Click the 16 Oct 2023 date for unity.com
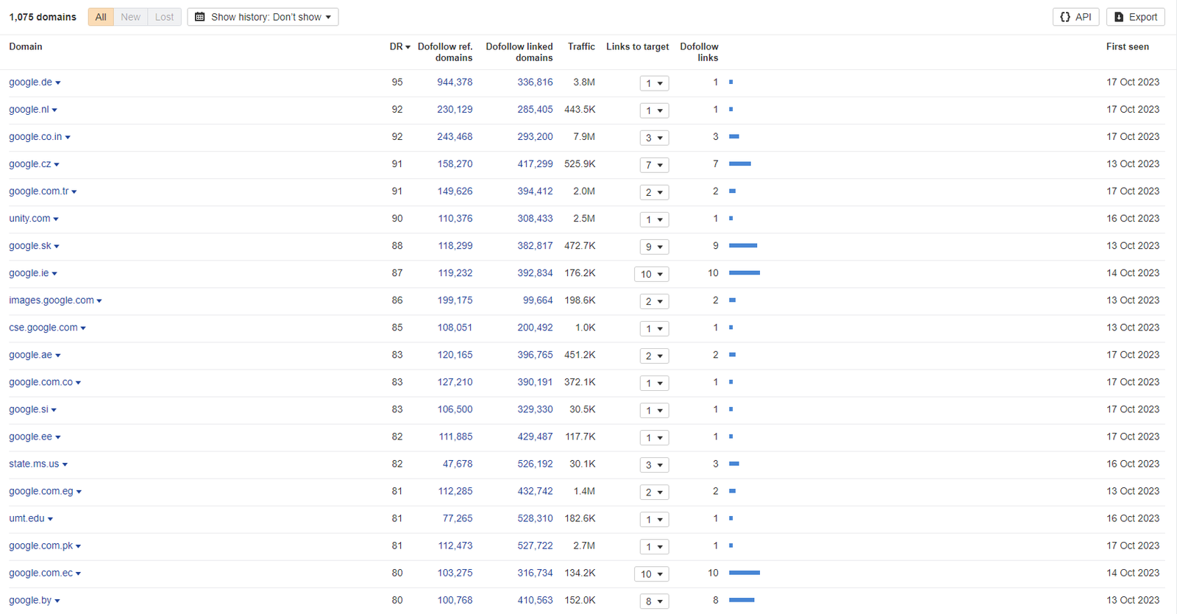The image size is (1177, 614). pyautogui.click(x=1133, y=219)
